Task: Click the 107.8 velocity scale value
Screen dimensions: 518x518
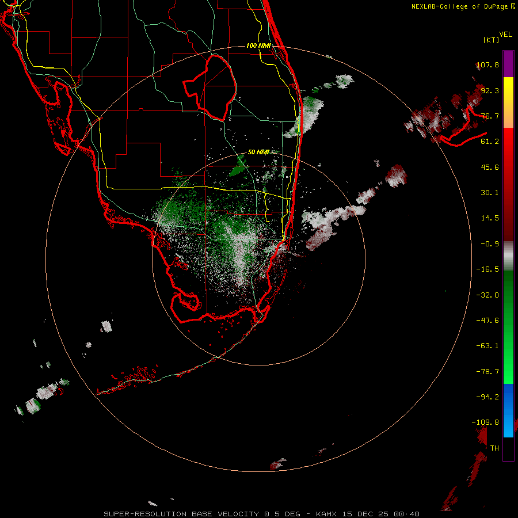Action: pos(488,64)
